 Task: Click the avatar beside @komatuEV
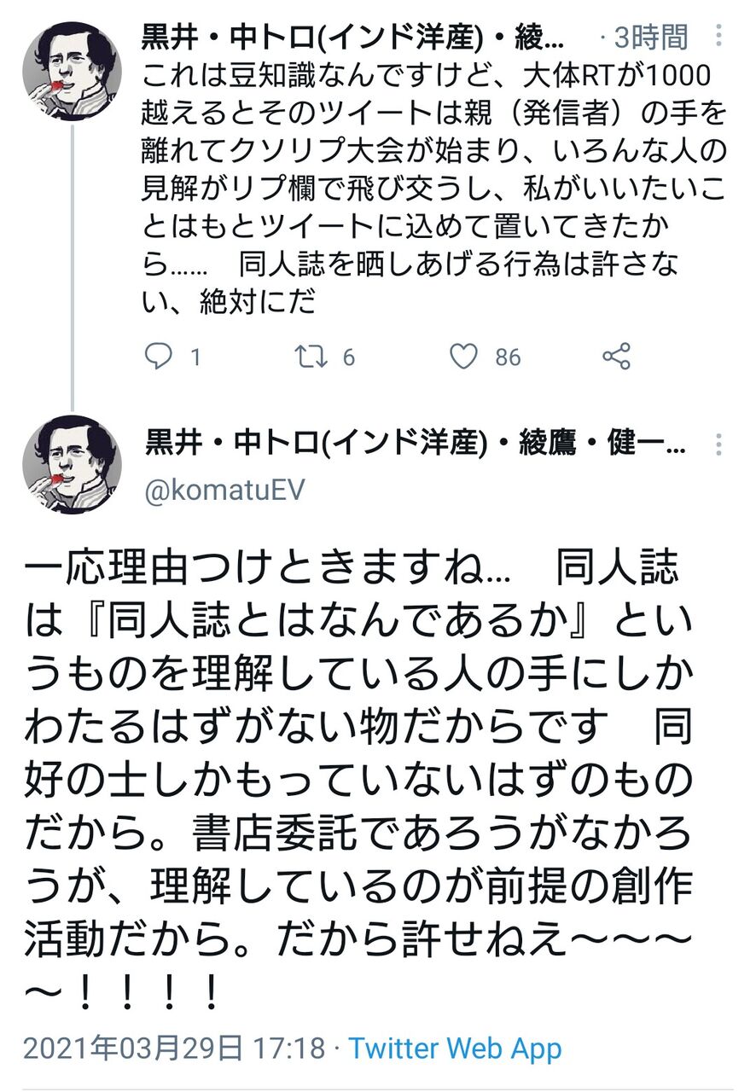click(x=72, y=465)
